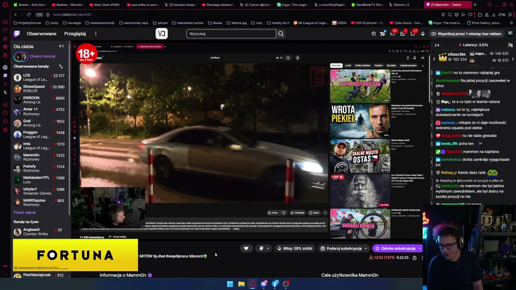The image size is (516, 290).
Task: Open a new browser tab
Action: [475, 5]
